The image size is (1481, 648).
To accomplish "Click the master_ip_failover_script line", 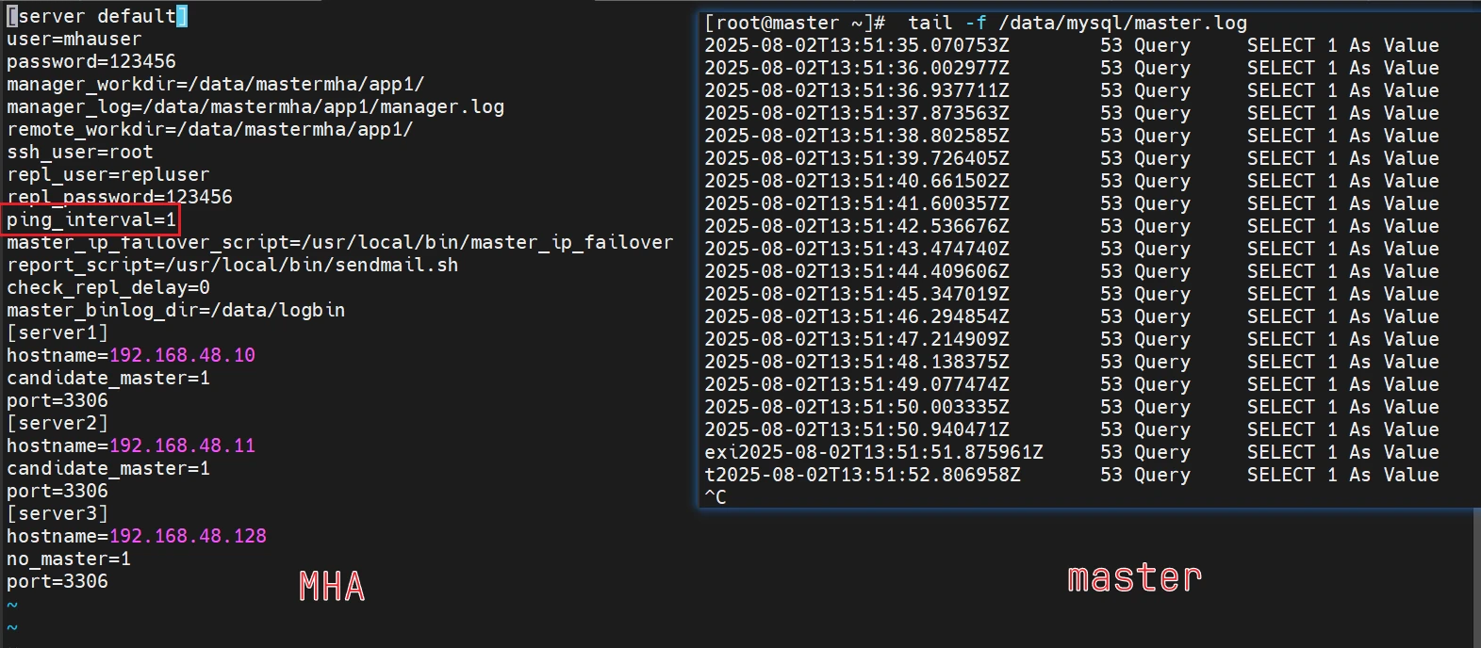I will pos(339,243).
